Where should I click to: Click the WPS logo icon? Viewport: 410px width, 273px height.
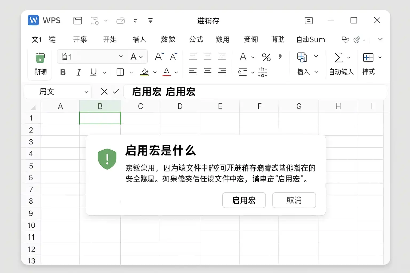coord(33,20)
